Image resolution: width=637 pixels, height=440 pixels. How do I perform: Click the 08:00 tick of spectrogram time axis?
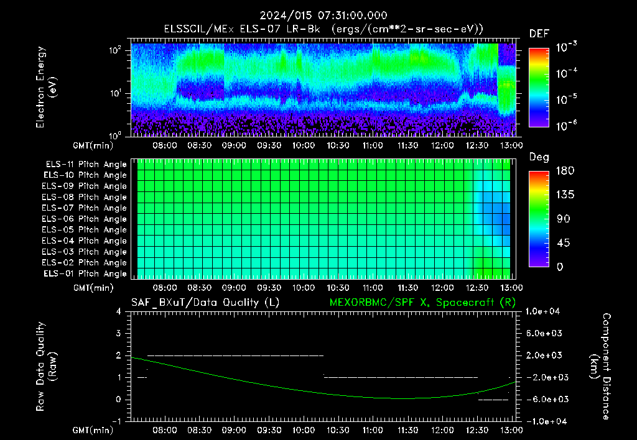click(164, 145)
